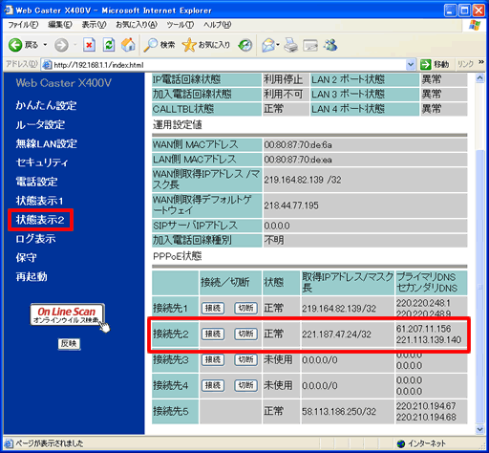489x453 pixels.
Task: Open the 編集(E) menu
Action: coord(60,25)
